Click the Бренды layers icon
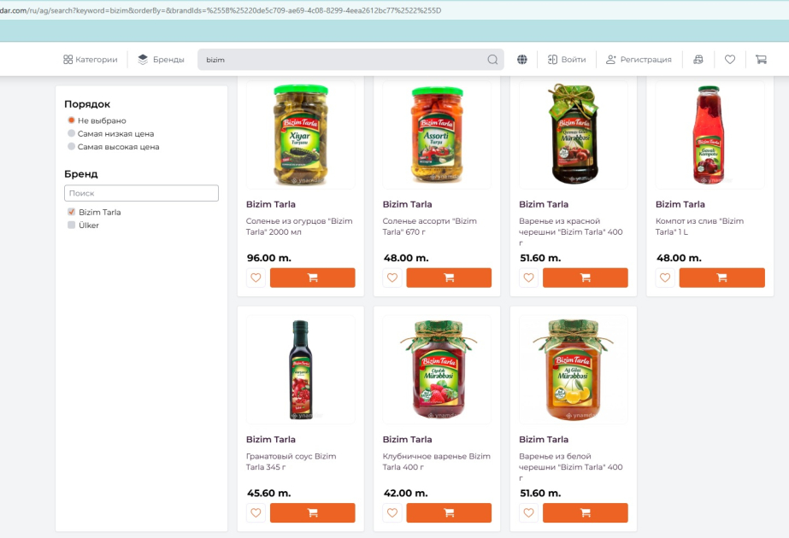This screenshot has height=538, width=789. coord(141,59)
